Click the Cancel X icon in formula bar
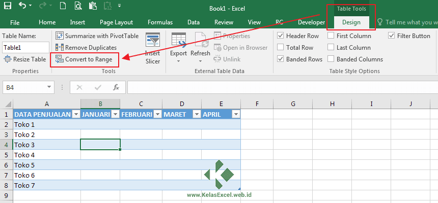The height and width of the screenshot is (203, 438). click(79, 87)
